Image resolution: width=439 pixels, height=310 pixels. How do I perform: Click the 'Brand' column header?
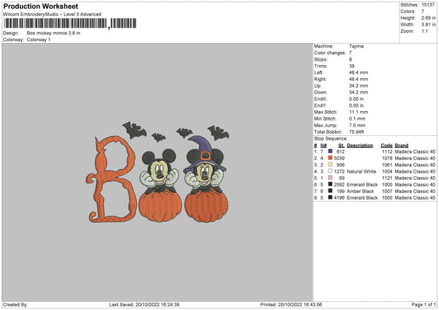pos(402,145)
